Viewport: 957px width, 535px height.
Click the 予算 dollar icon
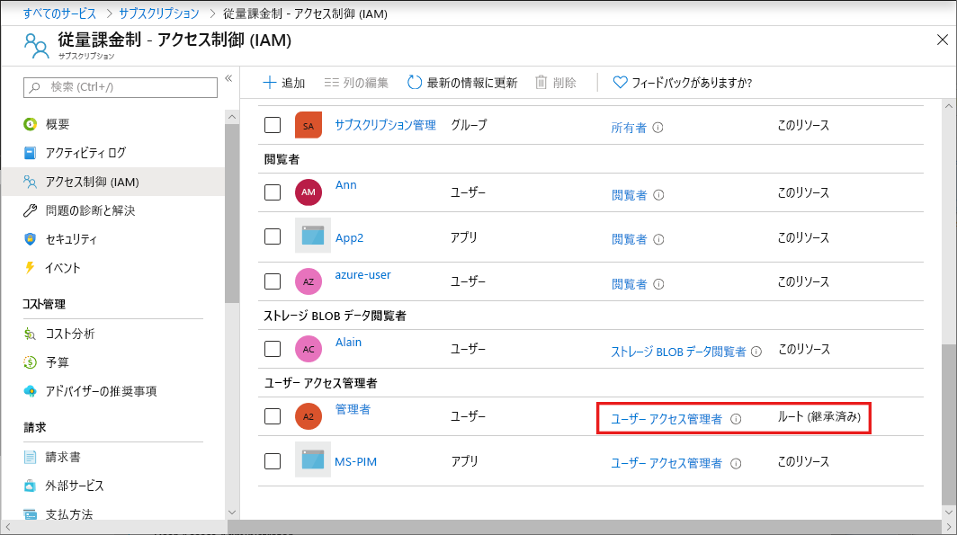point(30,362)
